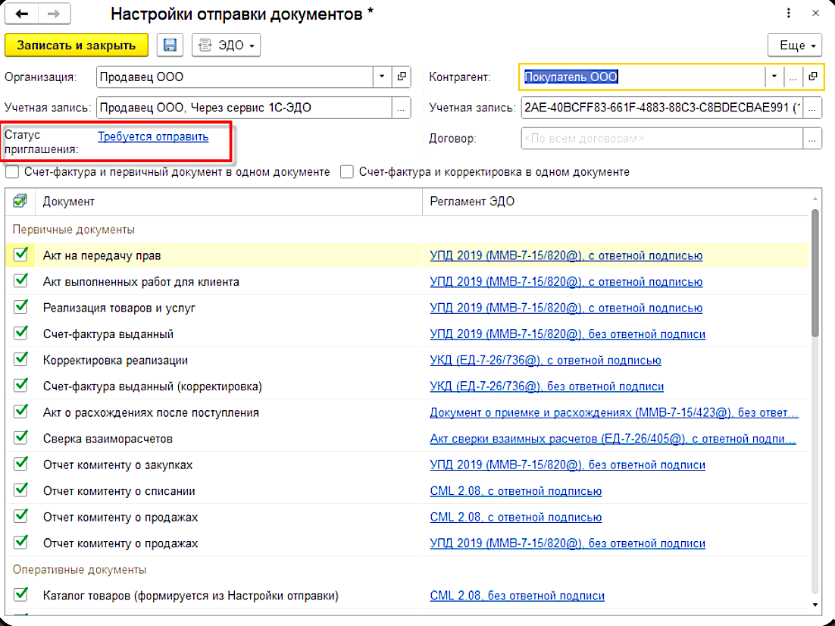Click the Записать и закрыть button

(x=77, y=45)
